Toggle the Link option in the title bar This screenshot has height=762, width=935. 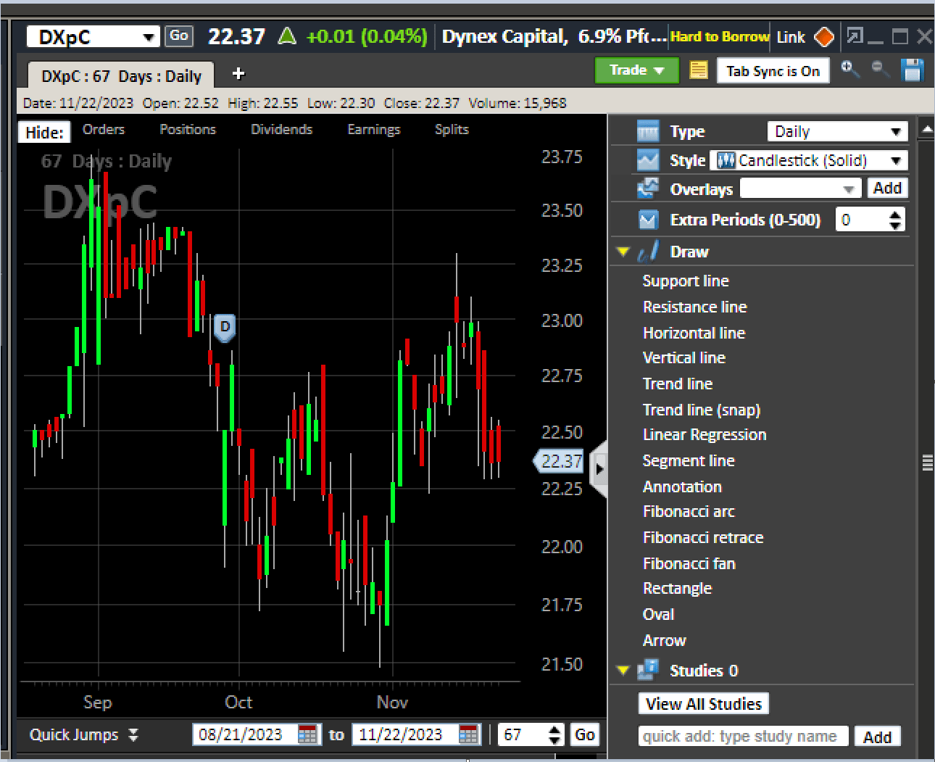coord(790,37)
